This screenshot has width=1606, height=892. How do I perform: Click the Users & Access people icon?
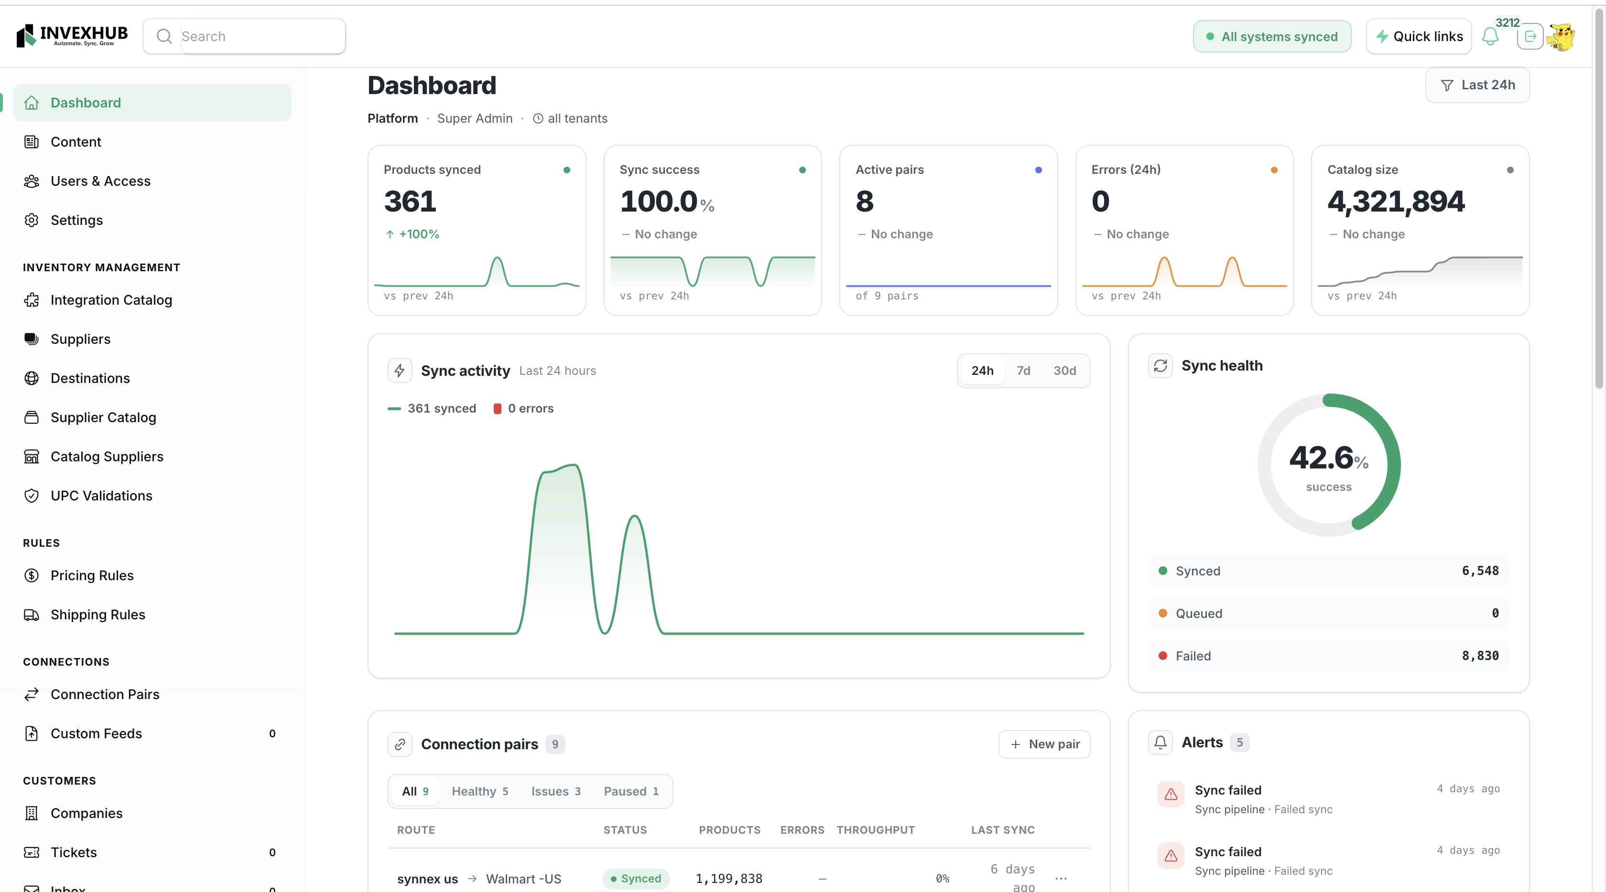point(31,181)
